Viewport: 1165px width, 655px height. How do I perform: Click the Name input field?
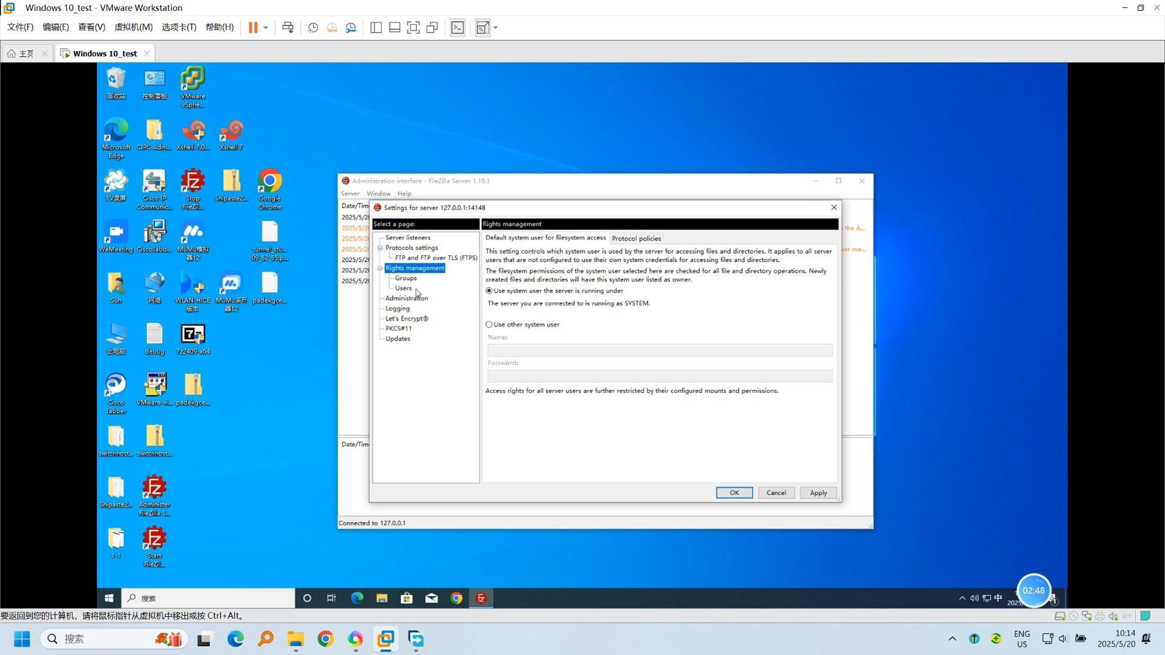(660, 350)
